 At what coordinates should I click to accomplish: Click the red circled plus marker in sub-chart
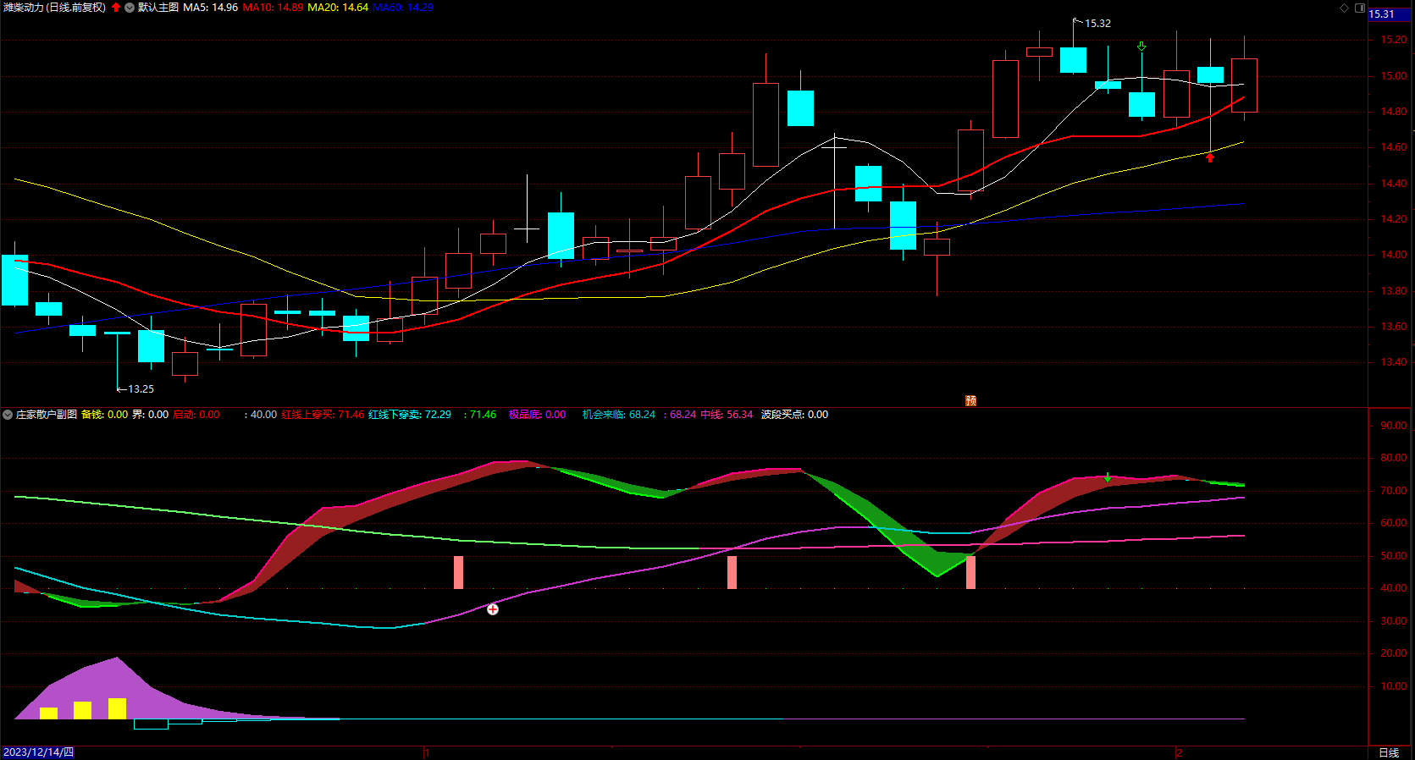[493, 609]
